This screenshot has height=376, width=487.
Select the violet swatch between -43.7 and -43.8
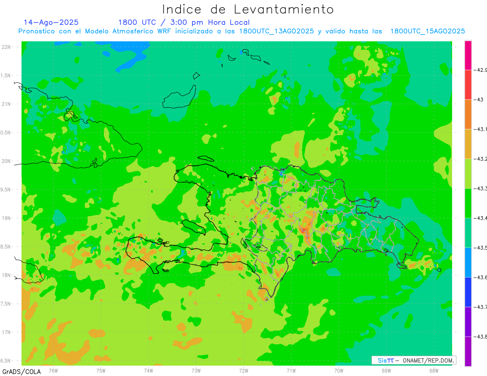(x=468, y=322)
